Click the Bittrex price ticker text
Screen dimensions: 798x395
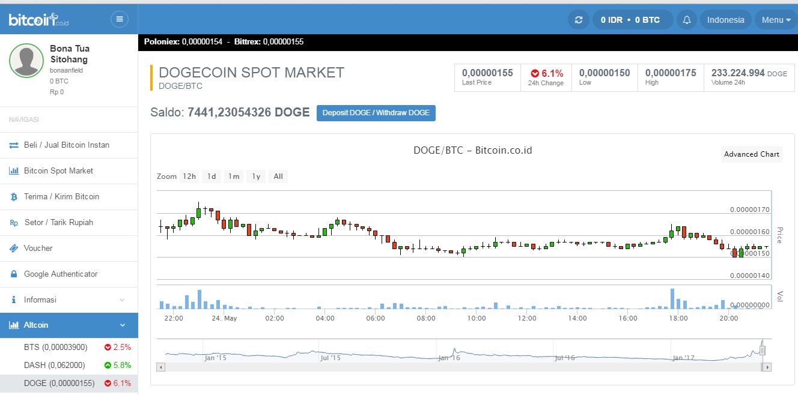point(269,42)
